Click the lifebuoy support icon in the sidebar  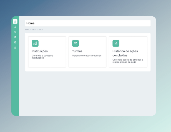tap(15, 42)
